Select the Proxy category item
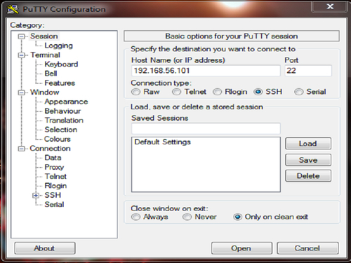Screen dimensions: 351x263 [x=54, y=167]
